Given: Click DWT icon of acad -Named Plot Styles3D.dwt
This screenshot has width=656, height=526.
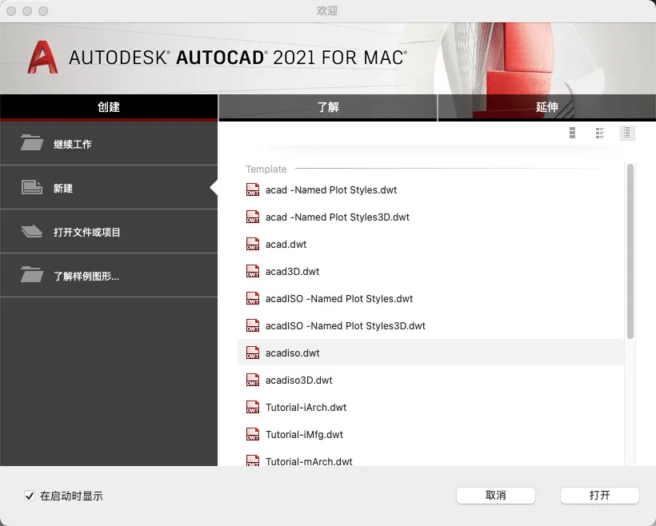Looking at the screenshot, I should (x=253, y=217).
